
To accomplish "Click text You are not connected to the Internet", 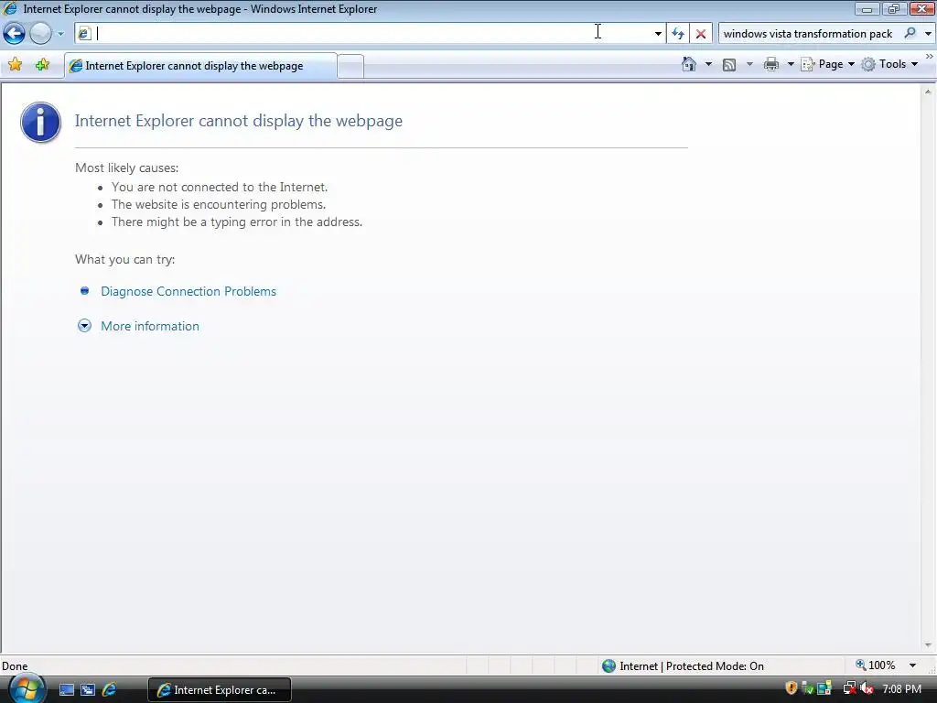I will pos(220,187).
